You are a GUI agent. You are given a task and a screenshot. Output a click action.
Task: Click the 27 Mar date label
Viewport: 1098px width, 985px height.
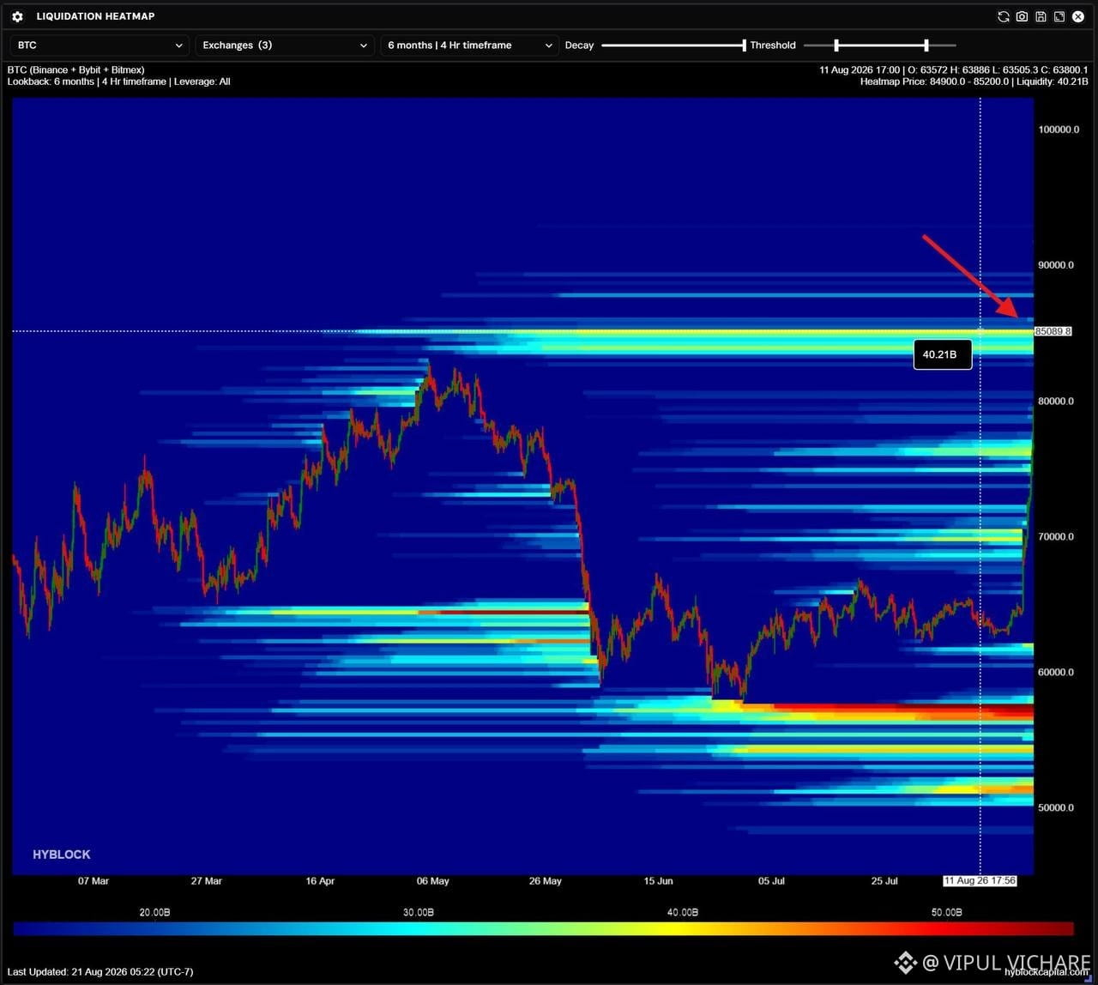pos(207,881)
